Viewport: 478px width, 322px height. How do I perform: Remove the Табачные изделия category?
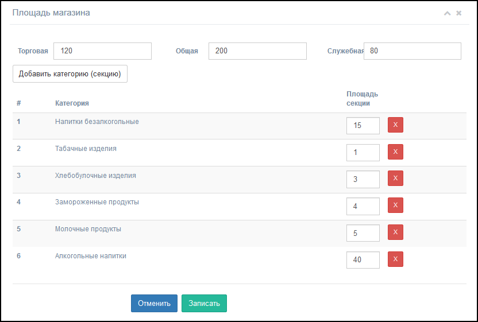click(395, 152)
